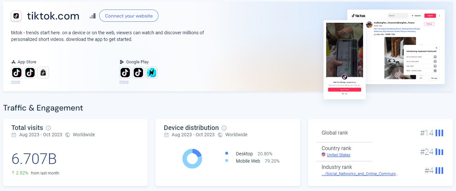Open second TikTok app in App Store list
This screenshot has height=191, width=456.
pyautogui.click(x=30, y=73)
